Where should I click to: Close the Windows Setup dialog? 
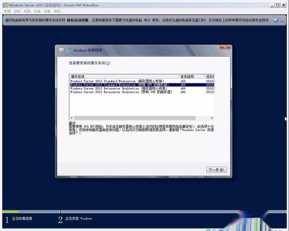pyautogui.click(x=225, y=47)
